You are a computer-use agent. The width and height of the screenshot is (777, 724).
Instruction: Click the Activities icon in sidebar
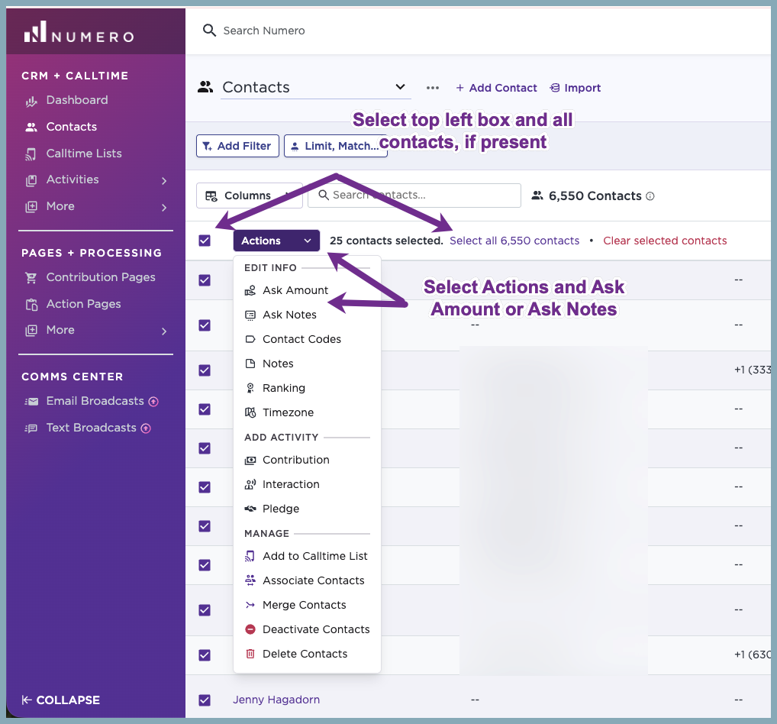point(31,180)
